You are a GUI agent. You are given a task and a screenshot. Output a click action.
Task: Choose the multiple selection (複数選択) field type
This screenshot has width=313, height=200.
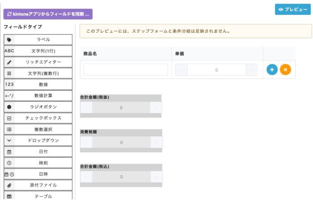pyautogui.click(x=38, y=129)
